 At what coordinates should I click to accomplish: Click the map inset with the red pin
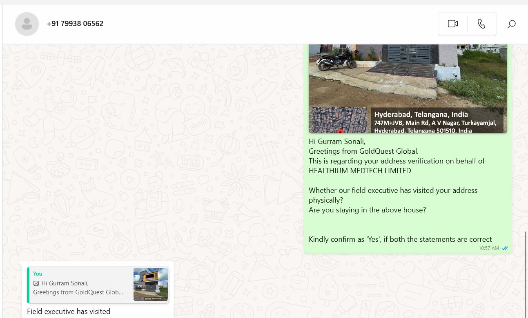340,120
